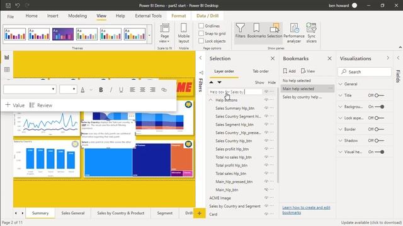Align text left in text toolbar
Image resolution: width=403 pixels, height=226 pixels.
click(x=132, y=90)
